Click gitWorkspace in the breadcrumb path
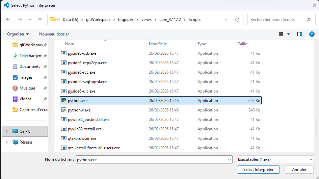The image size is (319, 179). coord(98,20)
